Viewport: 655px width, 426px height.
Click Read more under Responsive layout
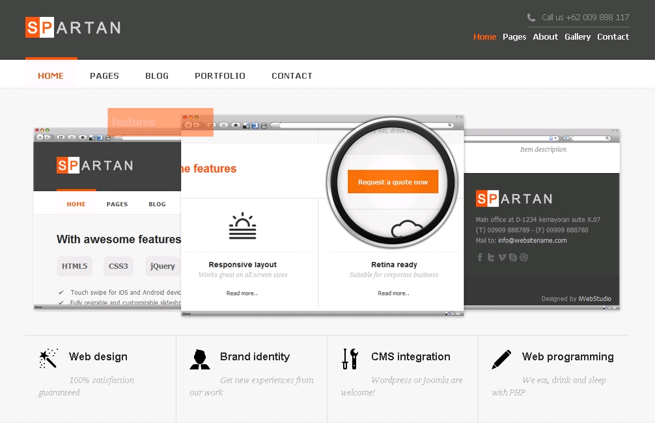pyautogui.click(x=242, y=293)
